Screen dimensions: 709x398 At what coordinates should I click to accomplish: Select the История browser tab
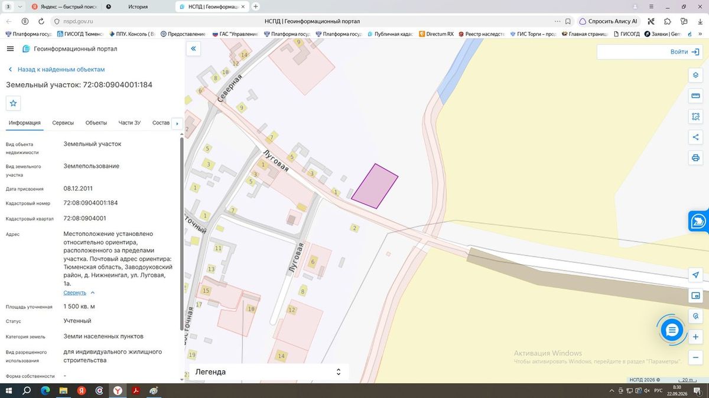[138, 6]
